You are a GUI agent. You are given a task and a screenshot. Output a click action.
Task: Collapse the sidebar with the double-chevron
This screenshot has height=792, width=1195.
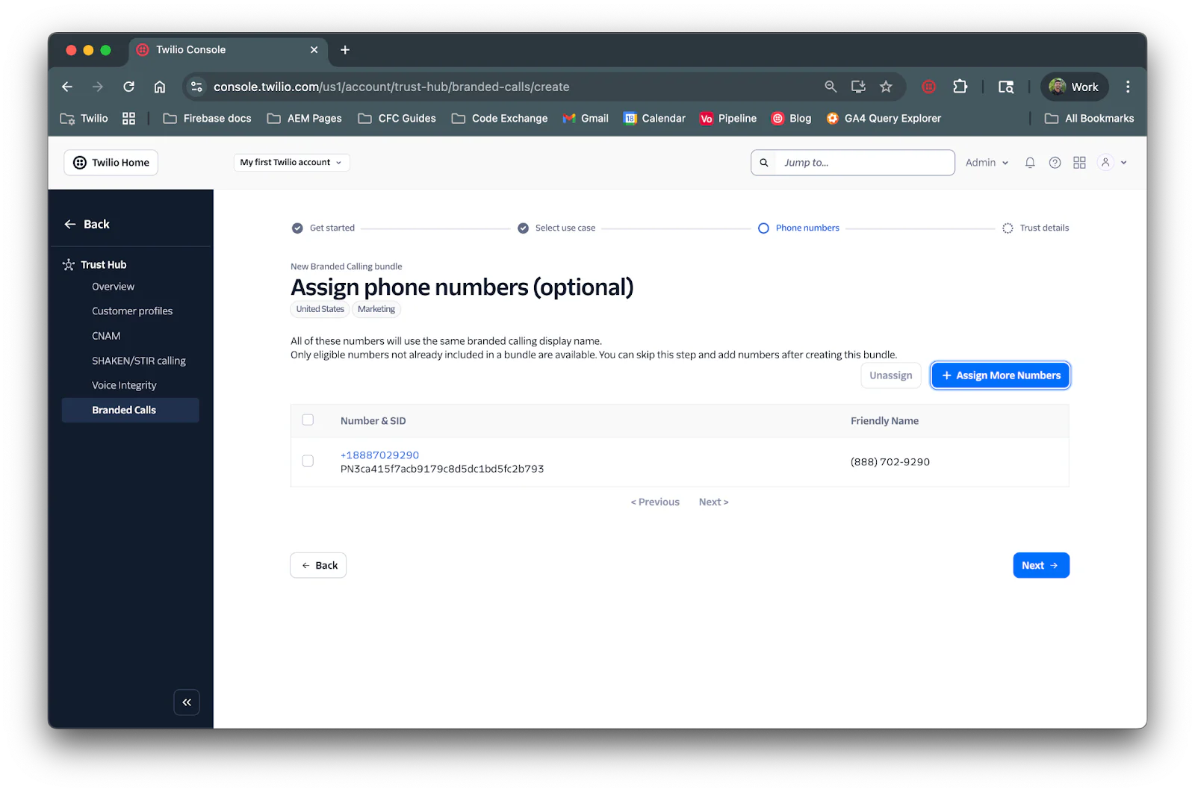[x=187, y=702]
